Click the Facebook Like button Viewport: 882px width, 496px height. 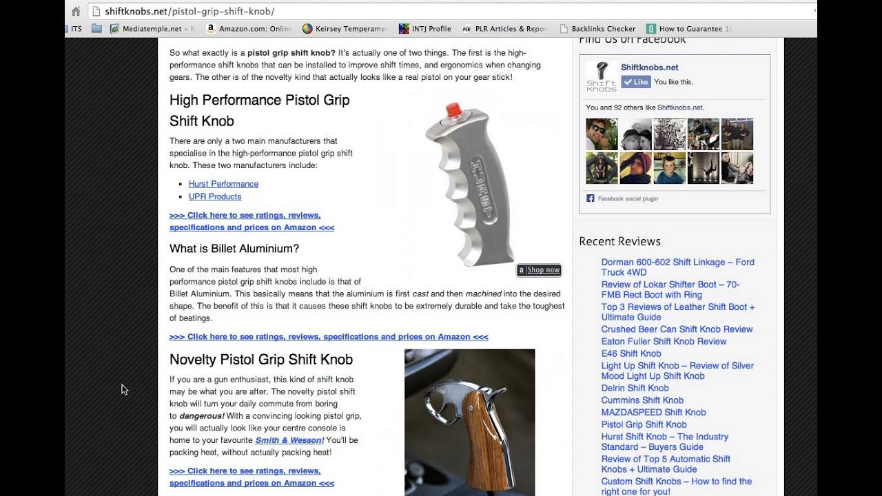[x=636, y=82]
